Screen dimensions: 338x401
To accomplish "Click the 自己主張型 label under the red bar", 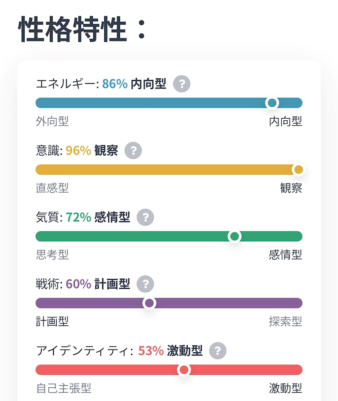I will (x=64, y=388).
